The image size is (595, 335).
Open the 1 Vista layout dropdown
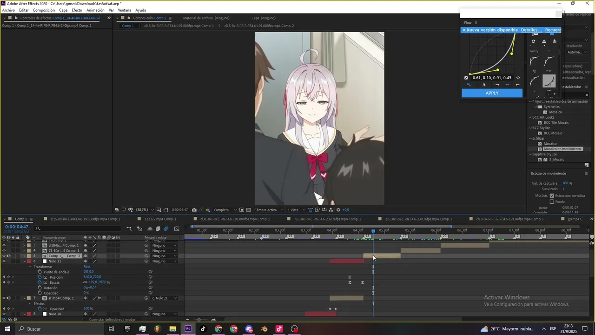[x=296, y=210]
